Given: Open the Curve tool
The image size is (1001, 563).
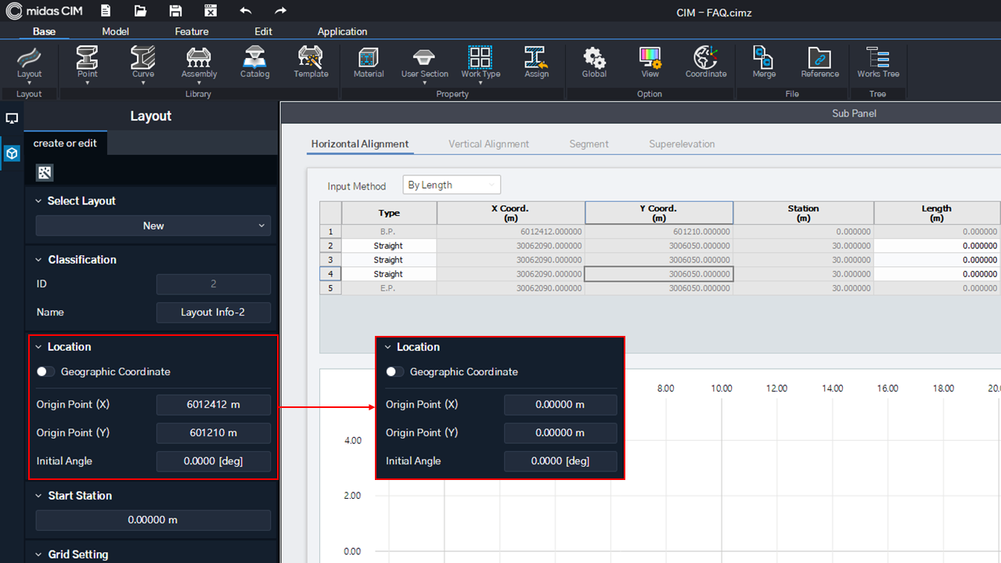Looking at the screenshot, I should pos(142,63).
